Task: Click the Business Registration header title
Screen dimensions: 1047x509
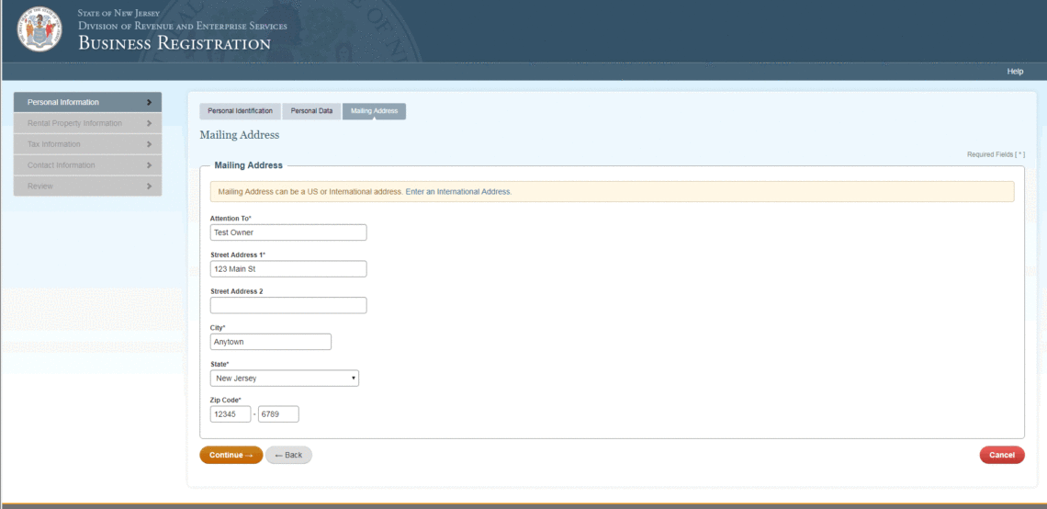Action: point(174,44)
